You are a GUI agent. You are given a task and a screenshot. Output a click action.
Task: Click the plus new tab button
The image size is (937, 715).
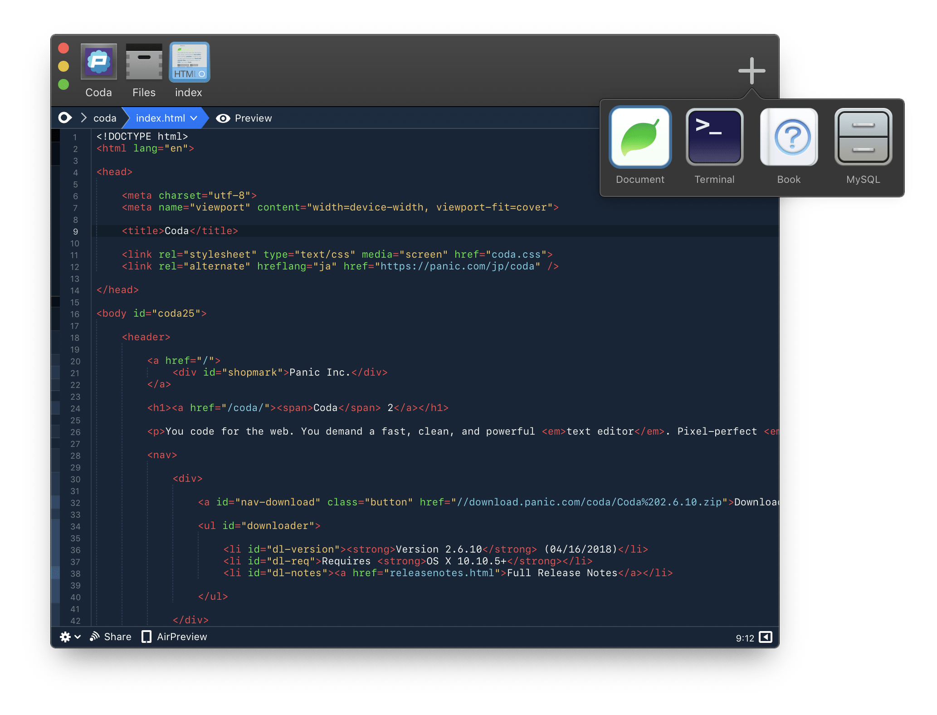click(x=752, y=71)
